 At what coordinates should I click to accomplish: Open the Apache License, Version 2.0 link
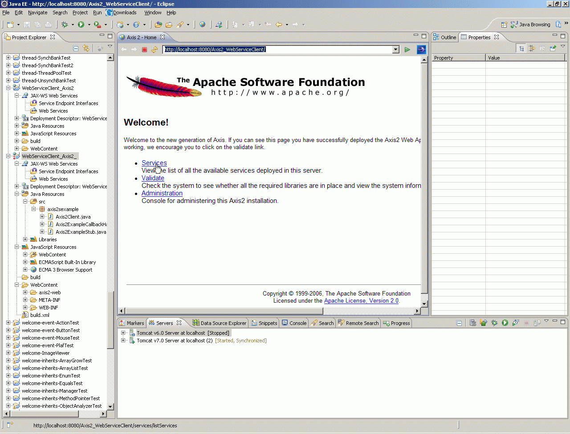pyautogui.click(x=361, y=301)
